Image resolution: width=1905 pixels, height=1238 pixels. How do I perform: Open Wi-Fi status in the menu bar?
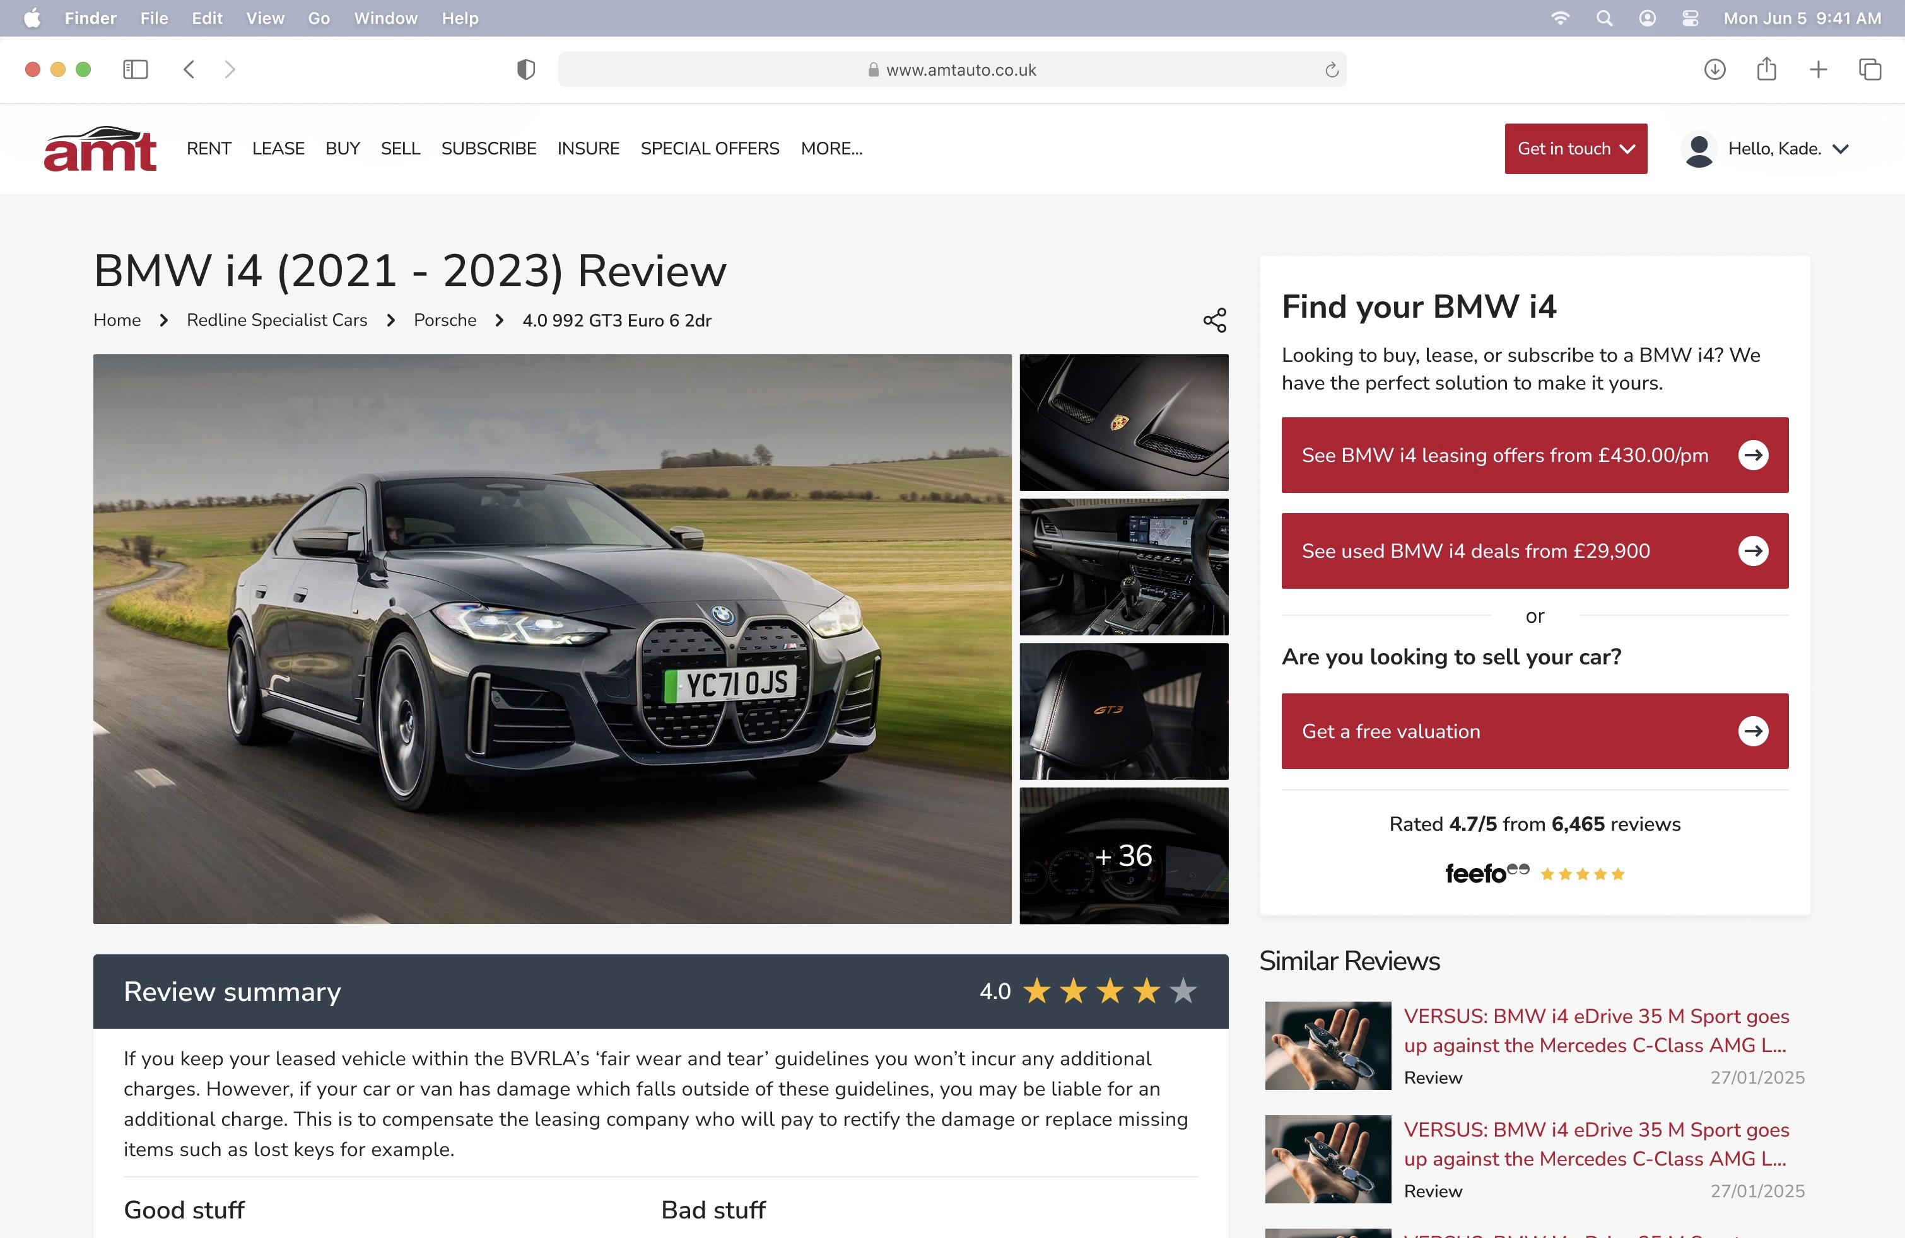1560,18
